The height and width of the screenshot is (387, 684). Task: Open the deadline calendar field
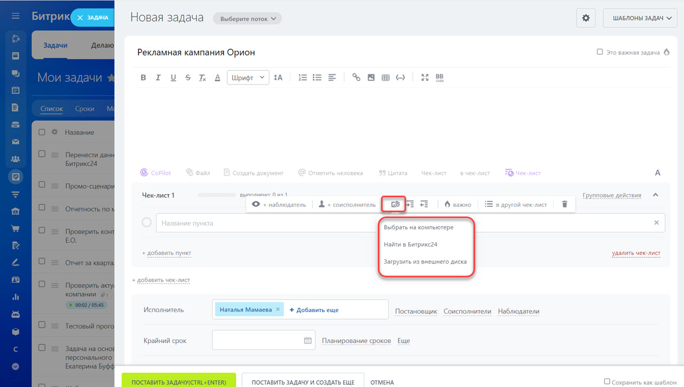263,340
